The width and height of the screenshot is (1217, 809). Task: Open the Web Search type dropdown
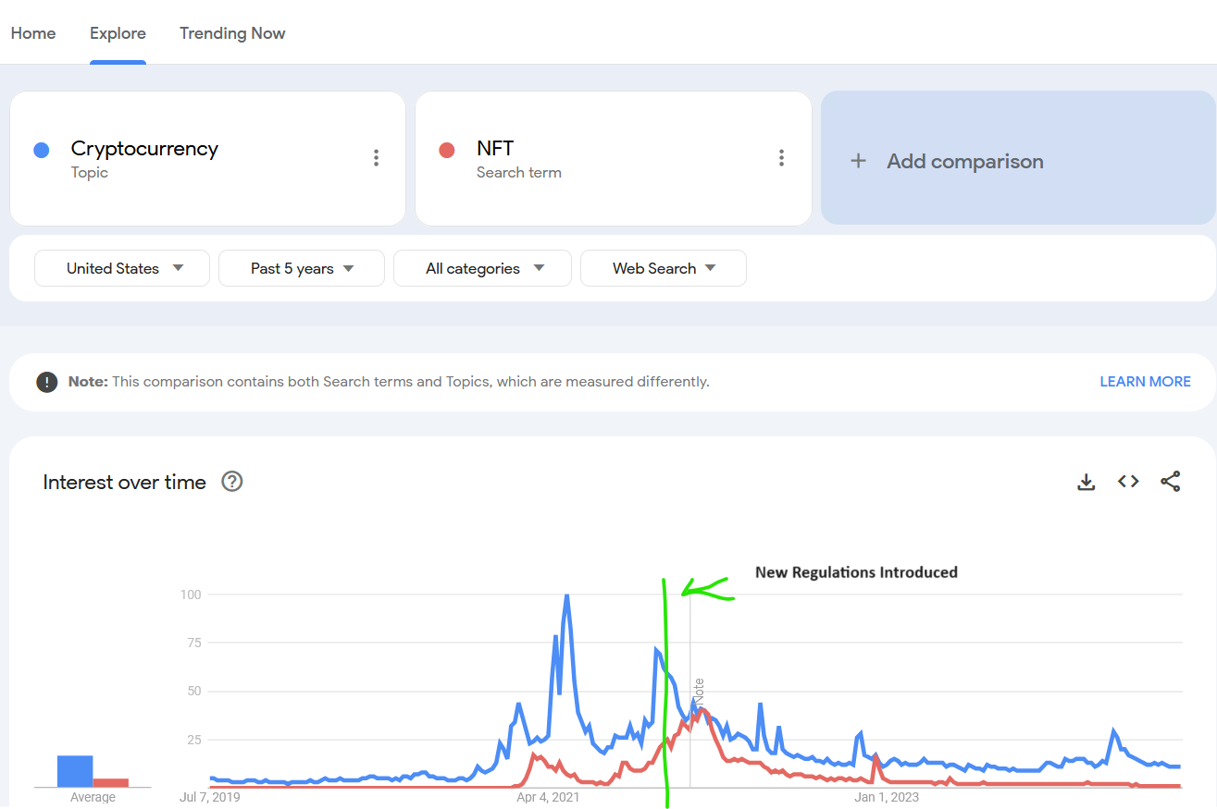[x=663, y=268]
